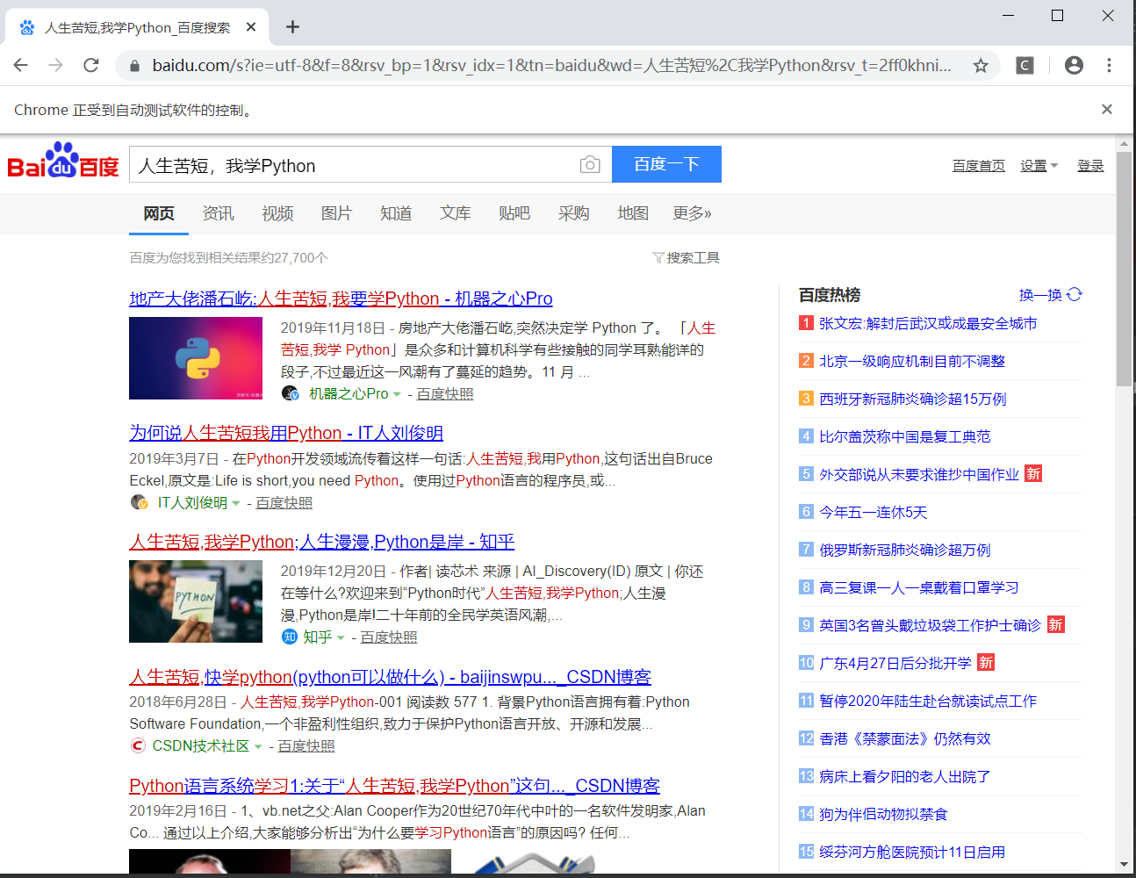Open a new browser tab
1136x878 pixels.
[x=292, y=27]
